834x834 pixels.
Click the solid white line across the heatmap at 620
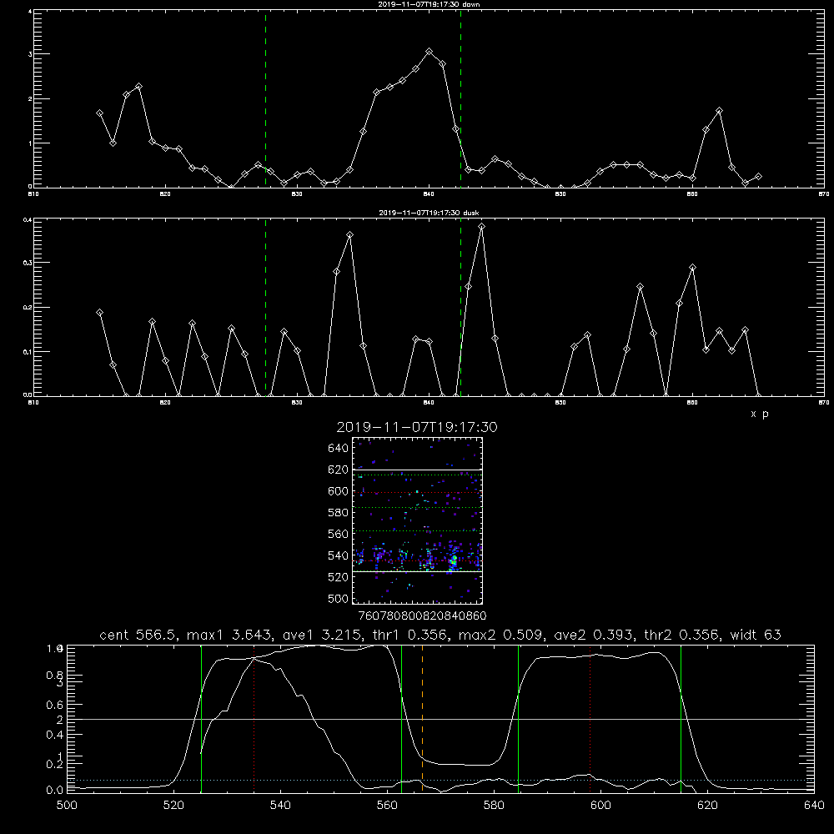[418, 470]
